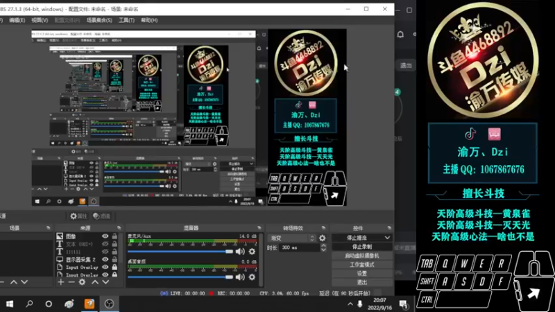This screenshot has width=555, height=312.
Task: Open the Windows notification center
Action: (x=403, y=304)
